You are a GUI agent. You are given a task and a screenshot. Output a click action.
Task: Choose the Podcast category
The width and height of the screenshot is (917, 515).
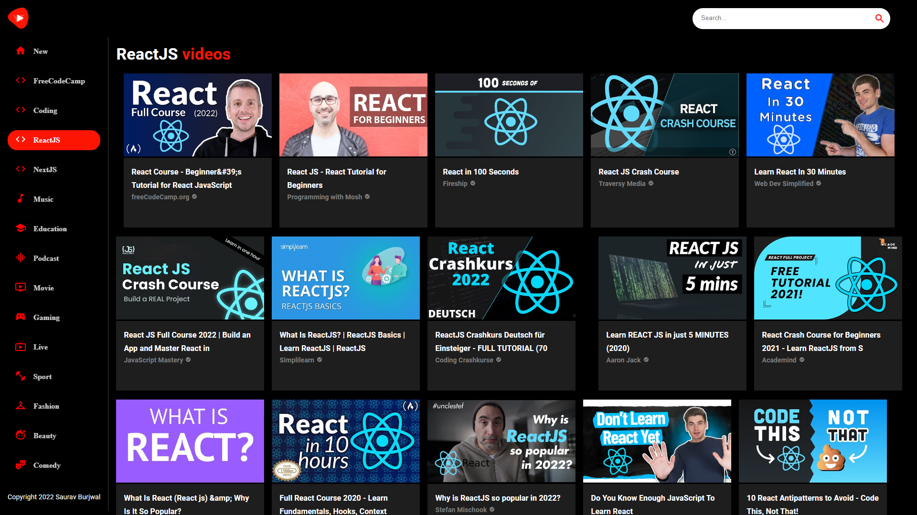54,258
